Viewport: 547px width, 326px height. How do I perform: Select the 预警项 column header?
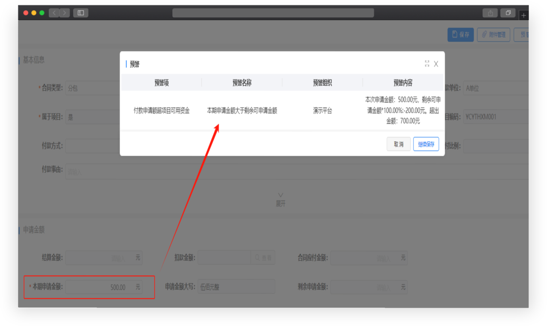(162, 83)
